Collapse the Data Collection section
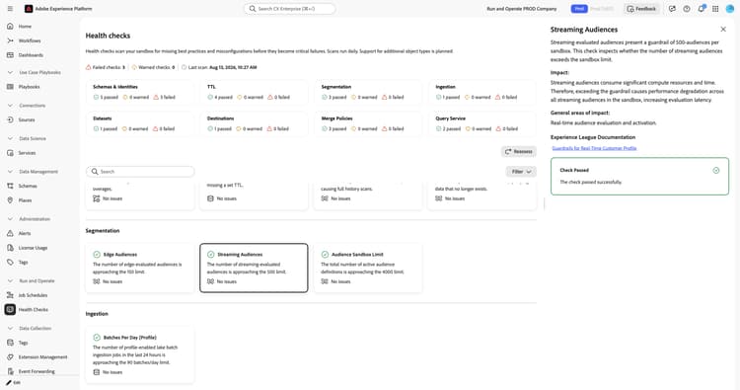This screenshot has width=740, height=390. tap(10, 328)
